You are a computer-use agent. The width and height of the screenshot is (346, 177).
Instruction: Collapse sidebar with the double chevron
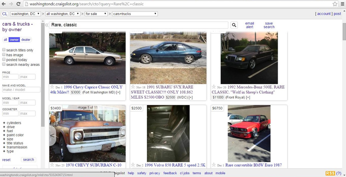point(47,25)
